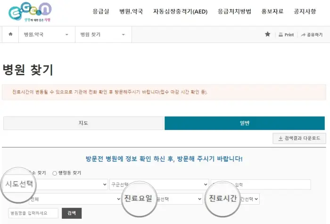Open the 응급처치방법 menu
330x224 pixels.
coord(234,11)
